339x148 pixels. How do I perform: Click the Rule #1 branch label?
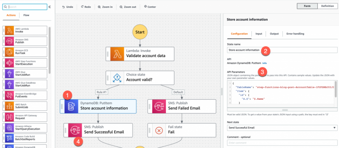point(101,92)
